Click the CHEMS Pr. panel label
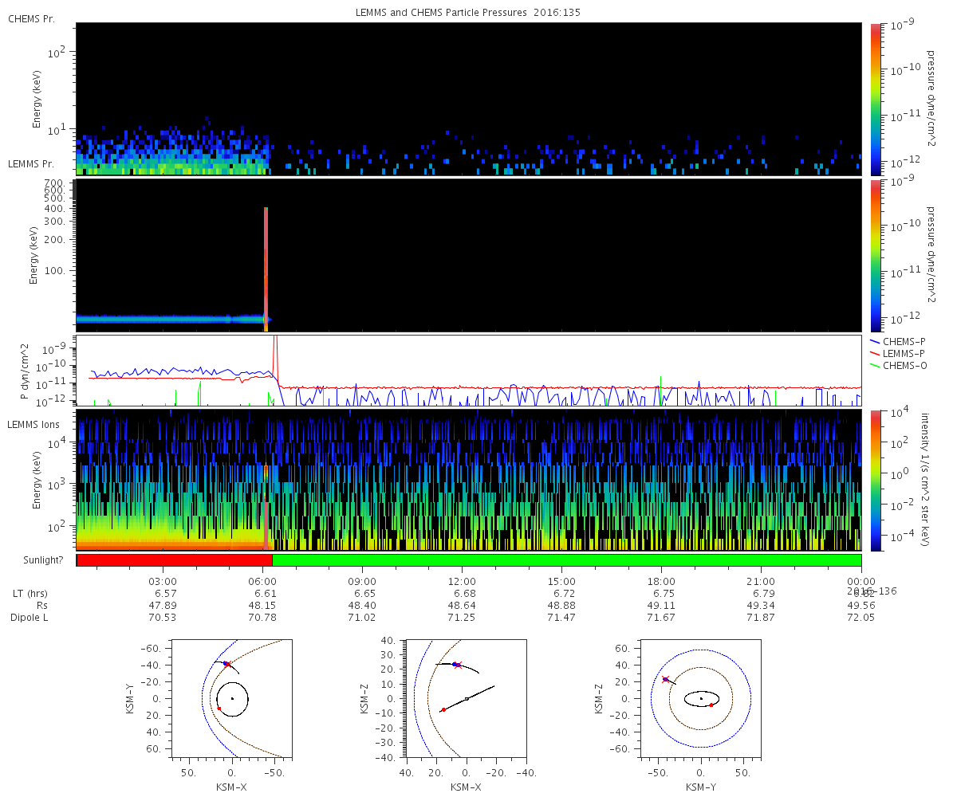The width and height of the screenshot is (957, 797). tap(31, 18)
